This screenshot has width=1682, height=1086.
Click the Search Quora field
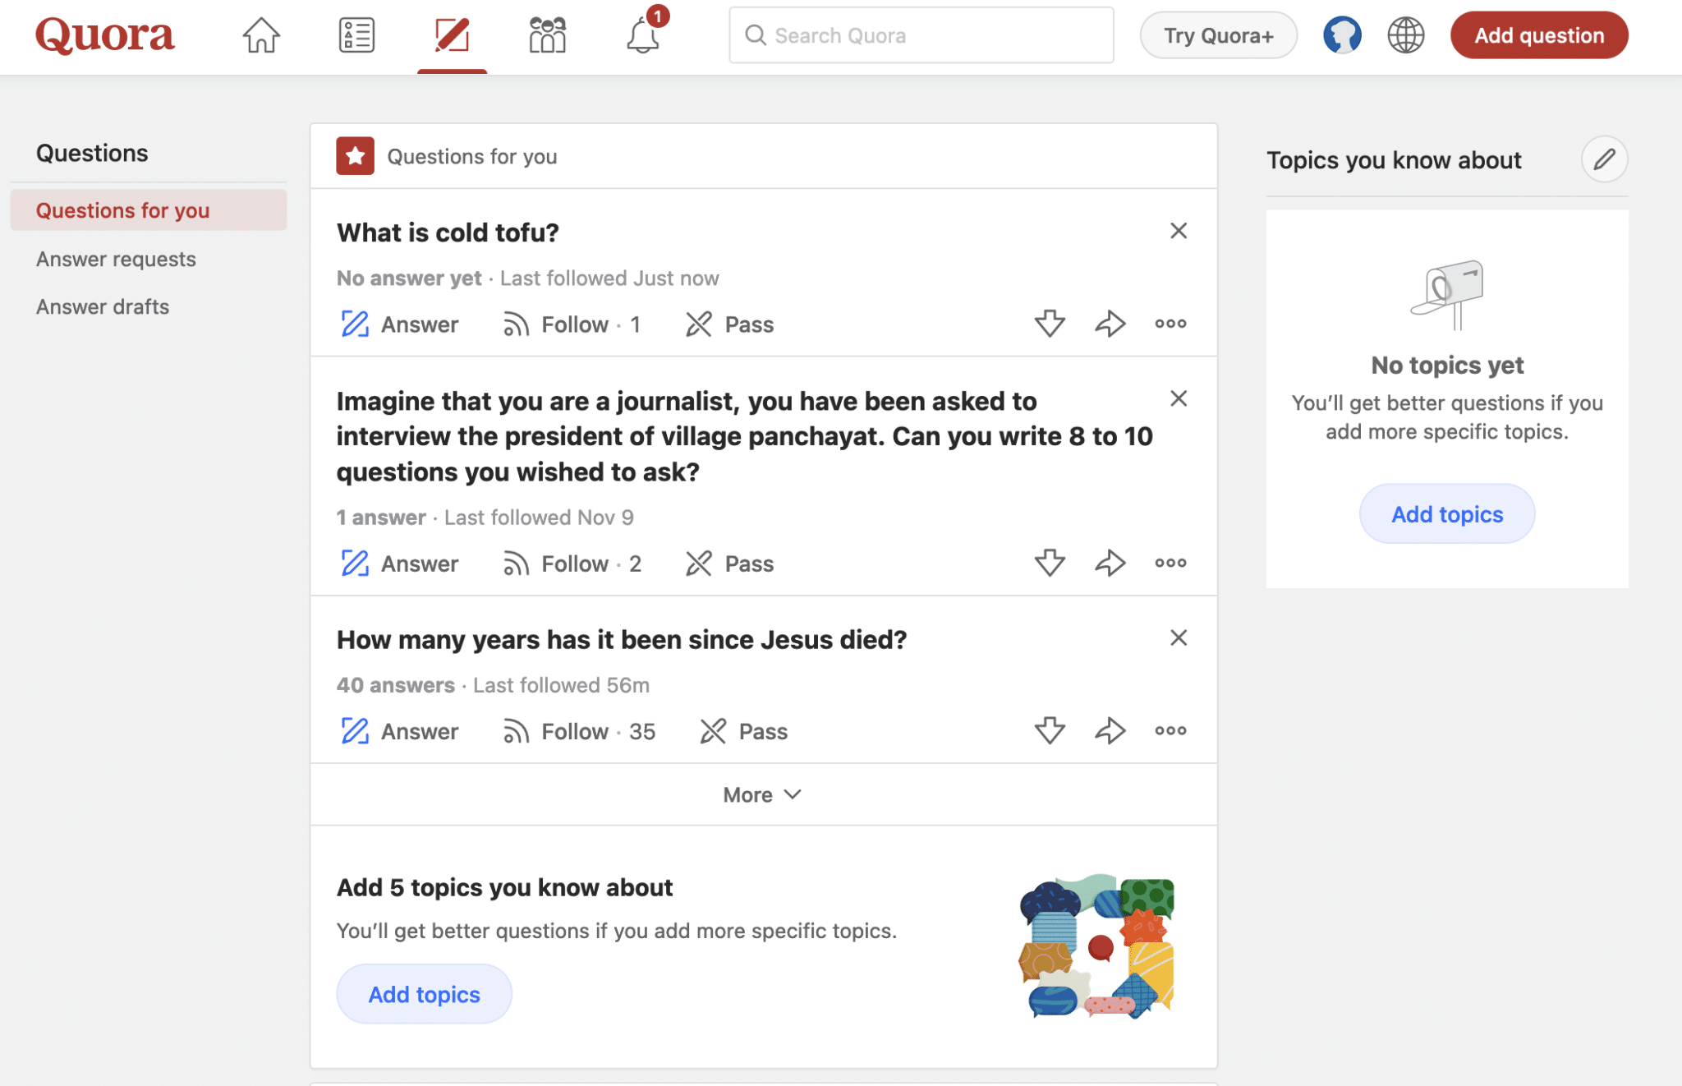click(921, 35)
